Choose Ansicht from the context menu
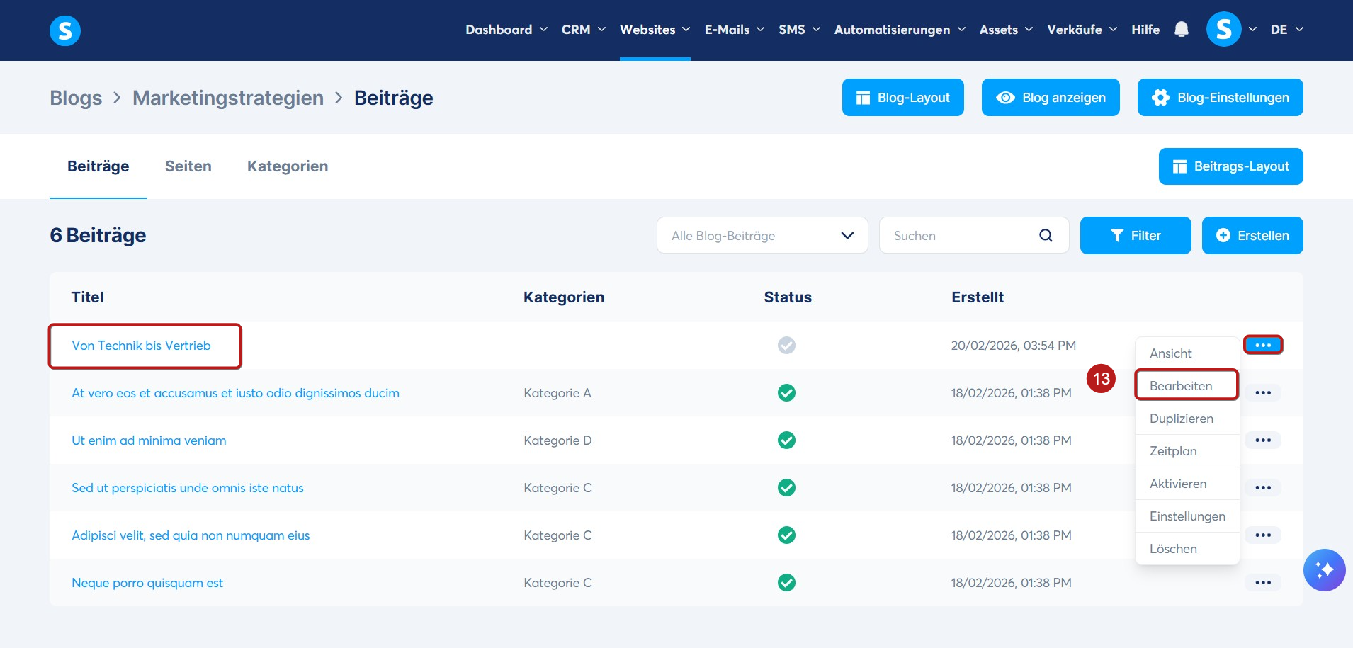 click(1187, 353)
